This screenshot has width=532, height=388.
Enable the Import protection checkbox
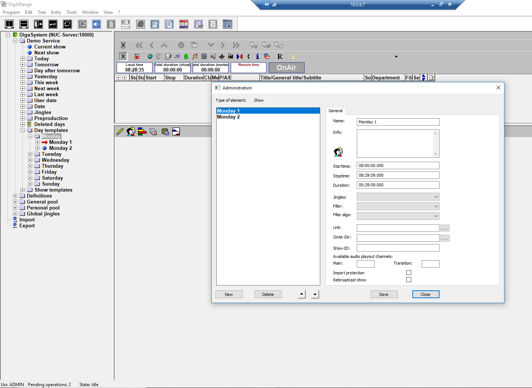[409, 273]
